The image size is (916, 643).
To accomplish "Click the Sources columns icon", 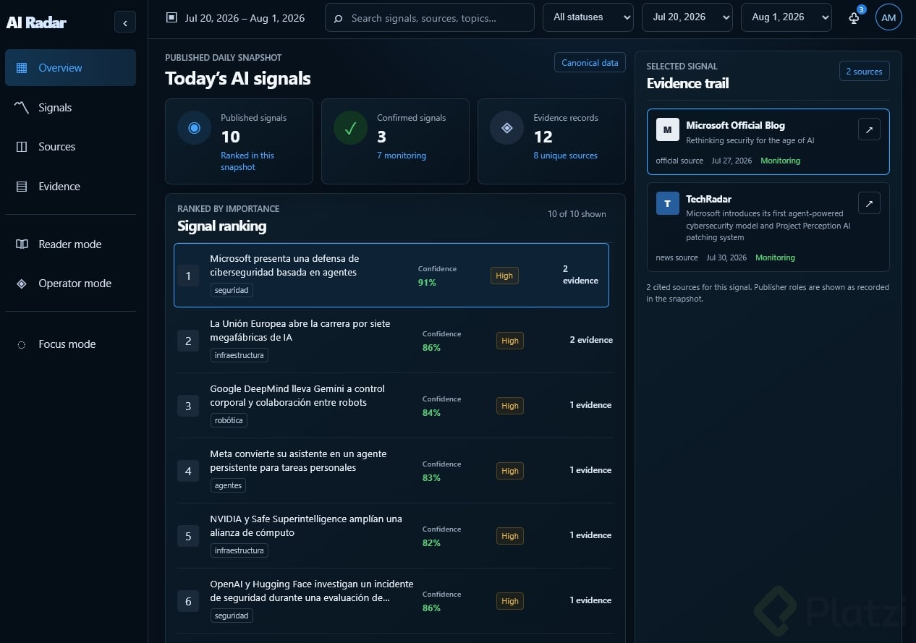I will [22, 147].
